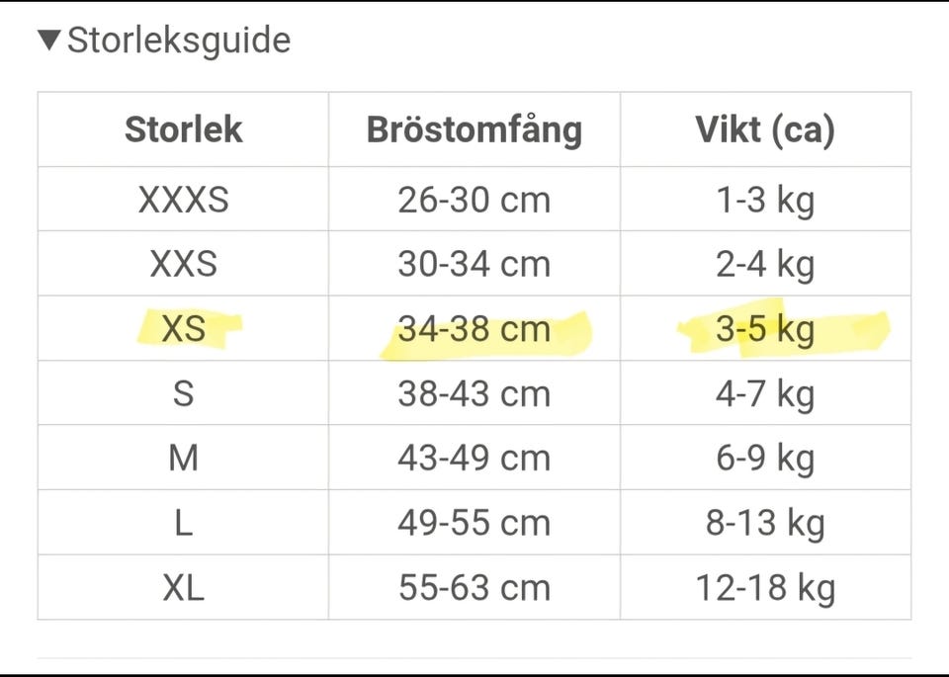Click the M size cell
The width and height of the screenshot is (949, 677).
click(183, 458)
